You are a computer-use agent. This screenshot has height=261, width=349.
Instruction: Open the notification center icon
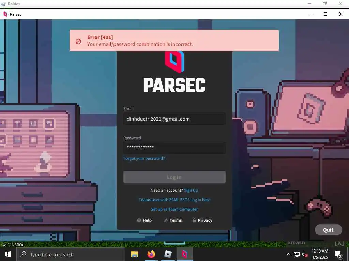pyautogui.click(x=338, y=255)
